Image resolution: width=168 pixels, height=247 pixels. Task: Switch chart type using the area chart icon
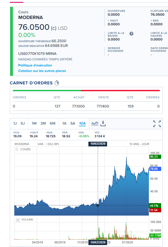coord(95,124)
